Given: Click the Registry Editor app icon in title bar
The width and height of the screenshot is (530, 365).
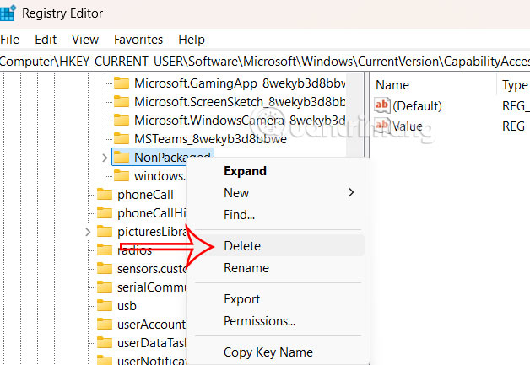Looking at the screenshot, I should (x=8, y=13).
